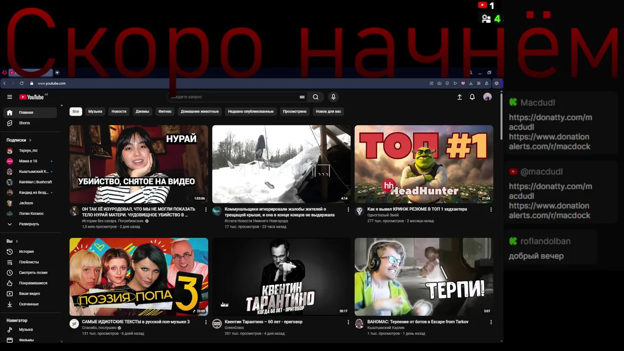Viewport: 624px width, 351px height.
Task: Open options menu for Нурай video
Action: (206, 210)
